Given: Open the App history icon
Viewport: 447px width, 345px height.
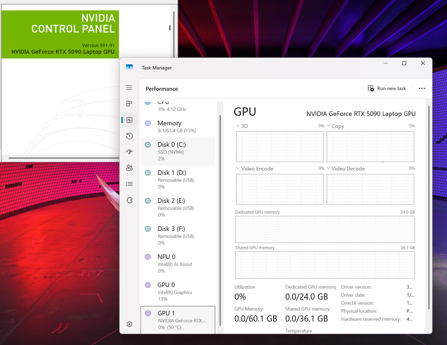Looking at the screenshot, I should coord(129,136).
